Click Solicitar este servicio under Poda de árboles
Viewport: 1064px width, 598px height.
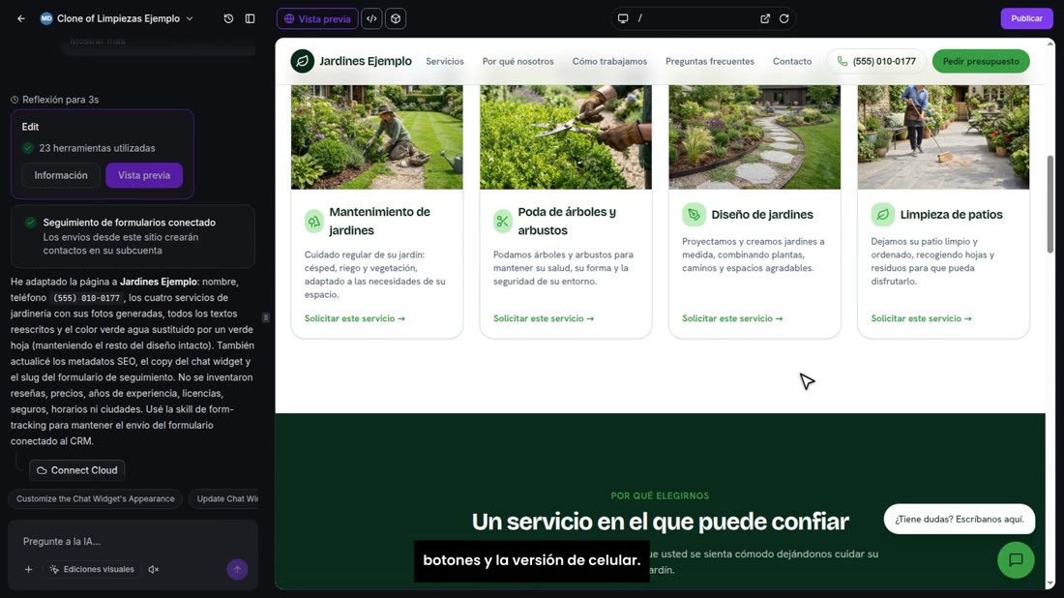point(544,318)
